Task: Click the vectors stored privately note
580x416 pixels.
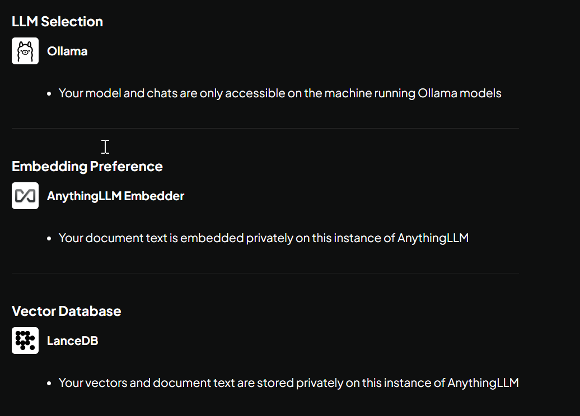Action: tap(288, 383)
